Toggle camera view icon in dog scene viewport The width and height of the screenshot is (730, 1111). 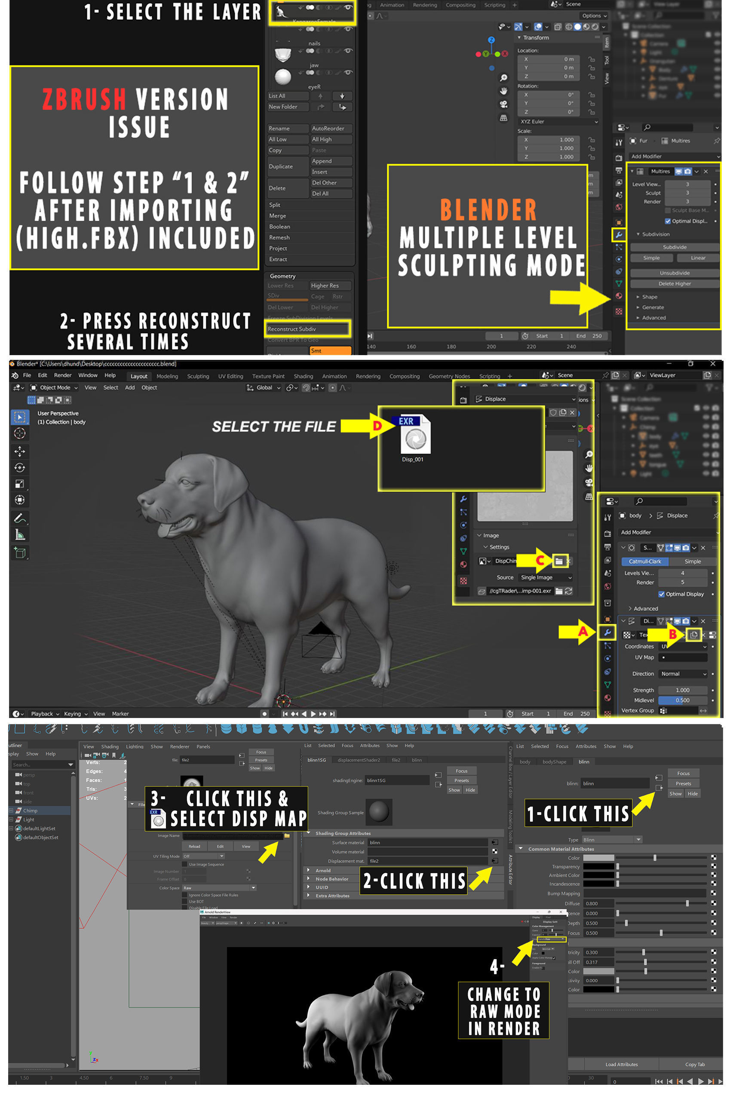(589, 482)
